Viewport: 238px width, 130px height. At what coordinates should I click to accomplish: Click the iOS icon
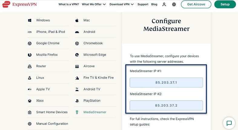30,32
